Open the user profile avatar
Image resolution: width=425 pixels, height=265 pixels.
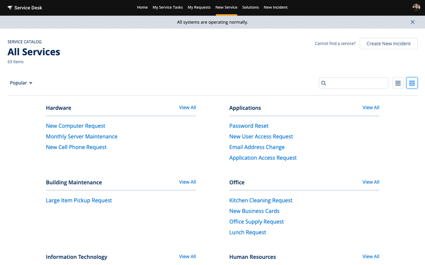pyautogui.click(x=415, y=7)
